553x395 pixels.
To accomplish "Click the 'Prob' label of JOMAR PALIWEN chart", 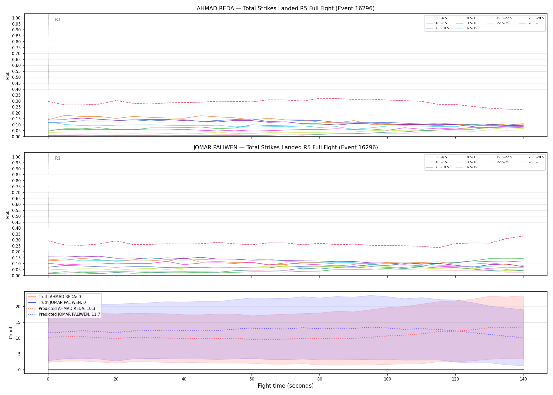I will point(8,214).
